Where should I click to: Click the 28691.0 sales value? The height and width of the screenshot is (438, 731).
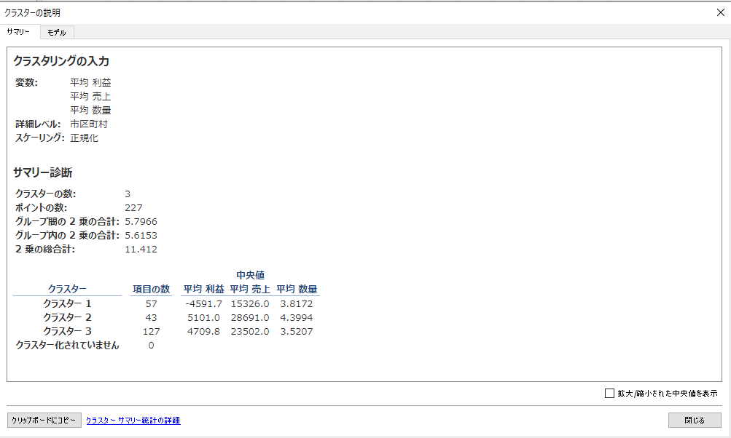(x=251, y=317)
